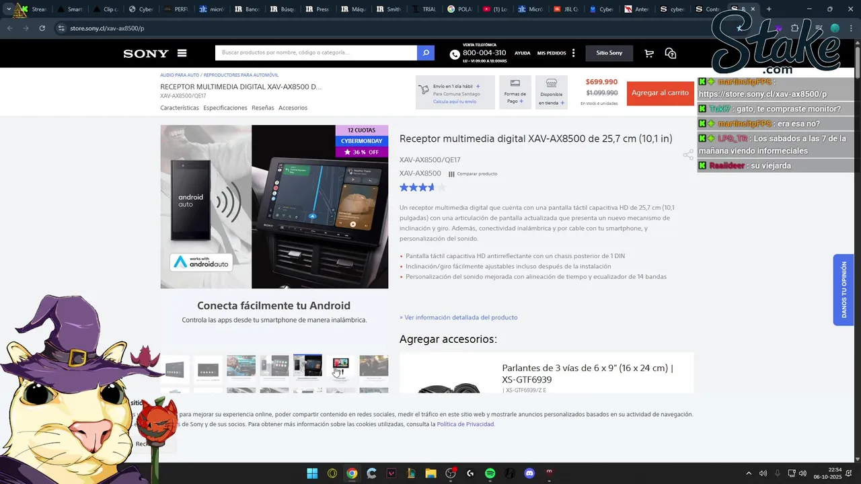Reload the page with refresh icon
Viewport: 861px width, 484px height.
point(42,28)
